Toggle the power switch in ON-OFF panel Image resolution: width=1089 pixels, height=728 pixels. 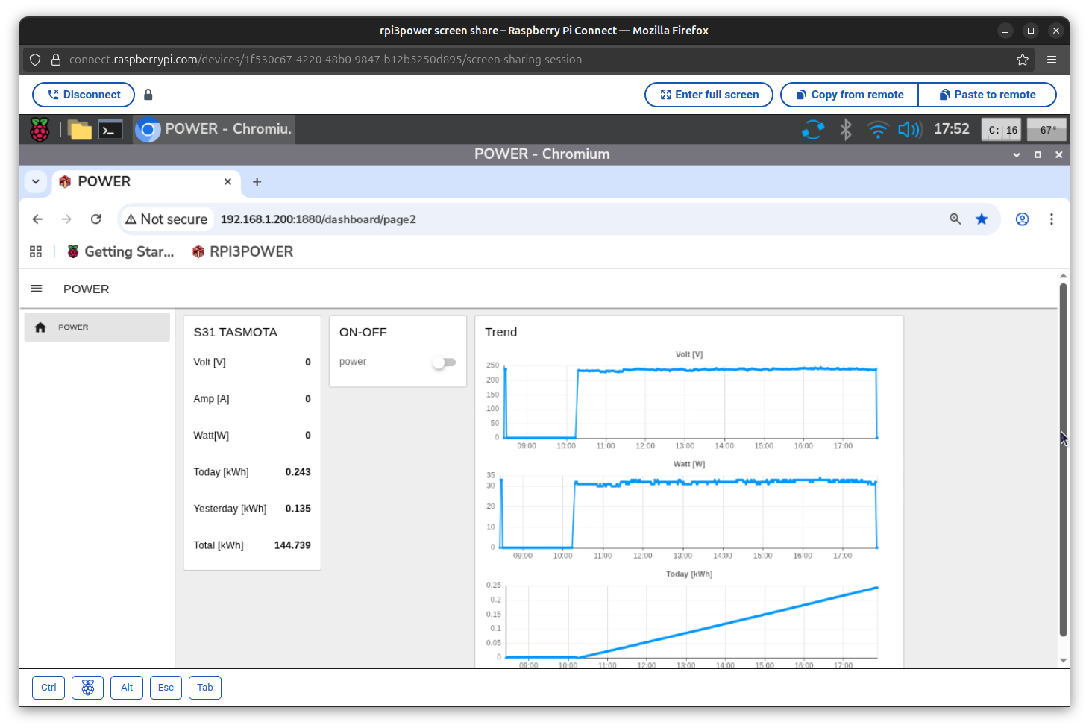444,363
